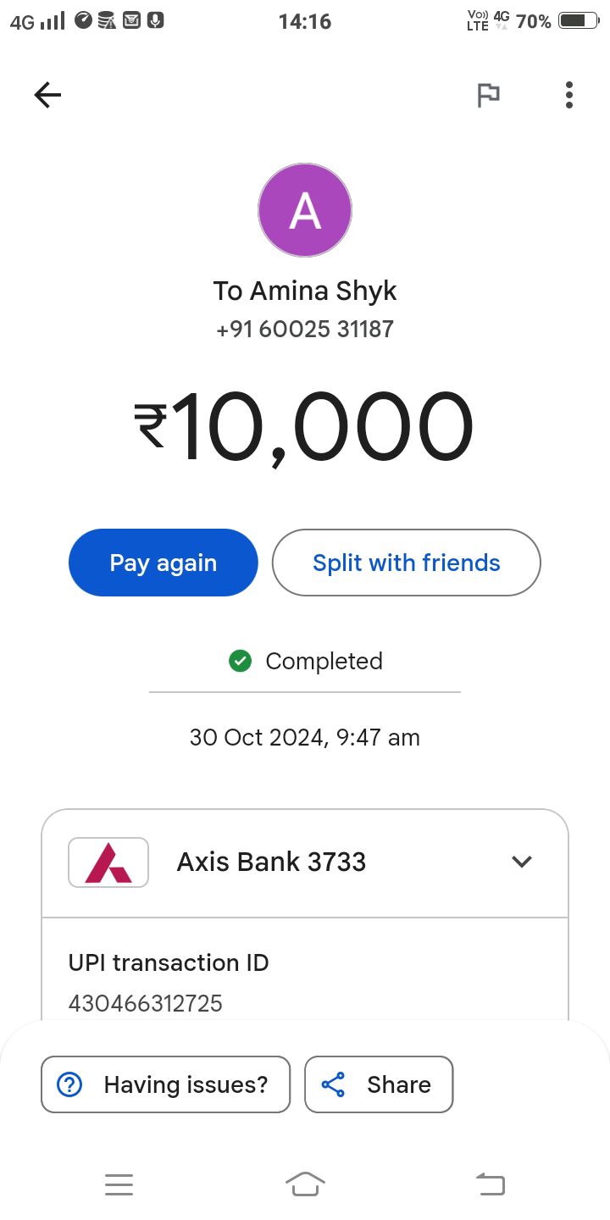Tap the ₹10,000 amount text
610x1220 pixels.
(x=303, y=427)
